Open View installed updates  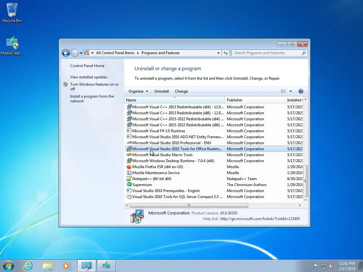89,77
